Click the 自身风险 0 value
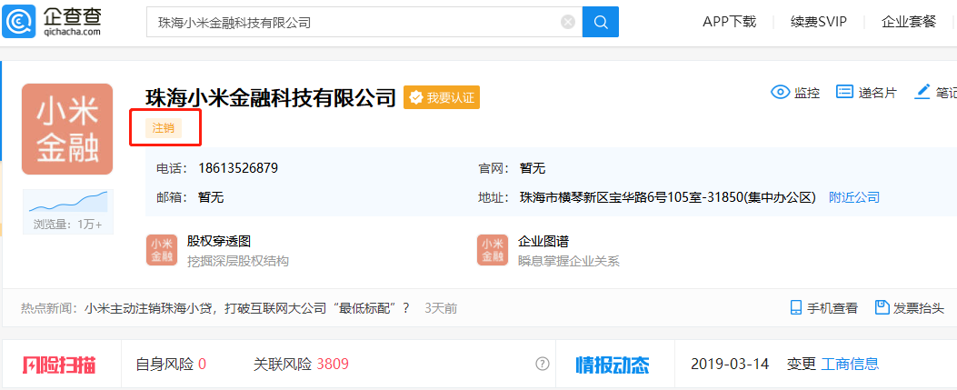 click(202, 365)
